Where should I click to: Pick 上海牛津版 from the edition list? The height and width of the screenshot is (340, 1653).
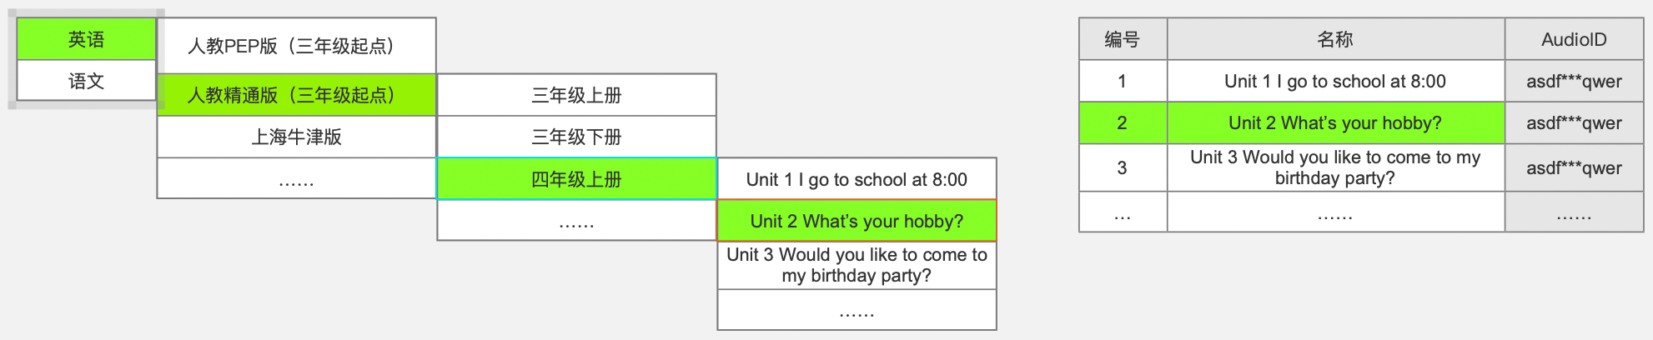pos(296,137)
